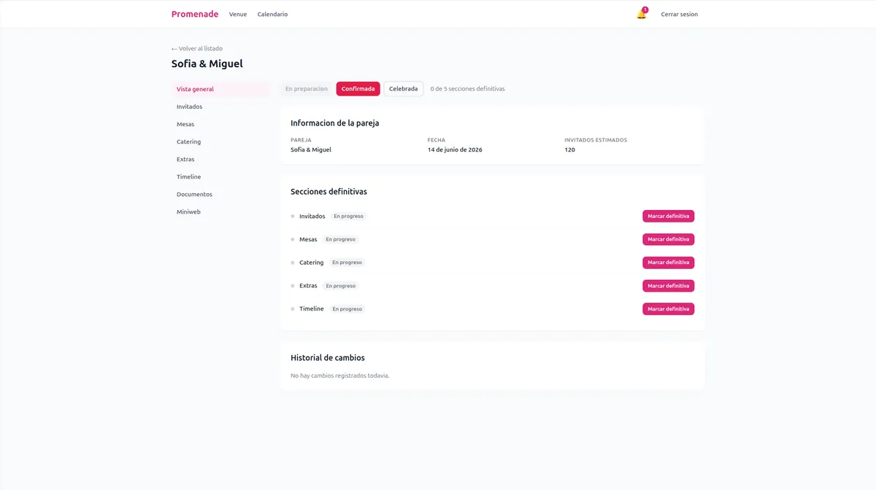Open Catering section in sidebar
The width and height of the screenshot is (876, 490).
tap(188, 141)
